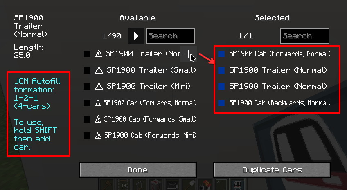Click the black square beside SP1900 Trailer (Small)
The image size is (347, 190).
[x=87, y=70]
